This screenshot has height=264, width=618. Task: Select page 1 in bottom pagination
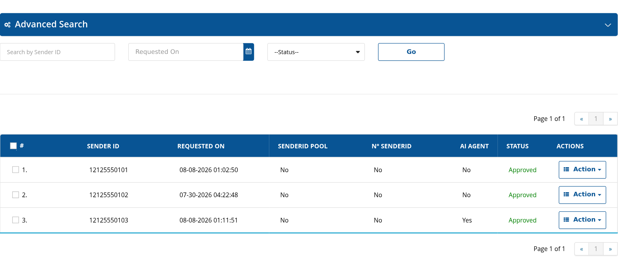tap(596, 249)
